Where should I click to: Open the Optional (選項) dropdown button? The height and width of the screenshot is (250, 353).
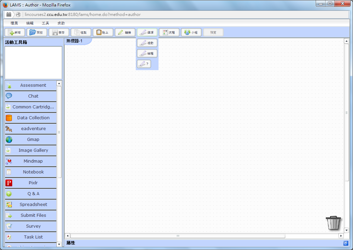pos(147,33)
